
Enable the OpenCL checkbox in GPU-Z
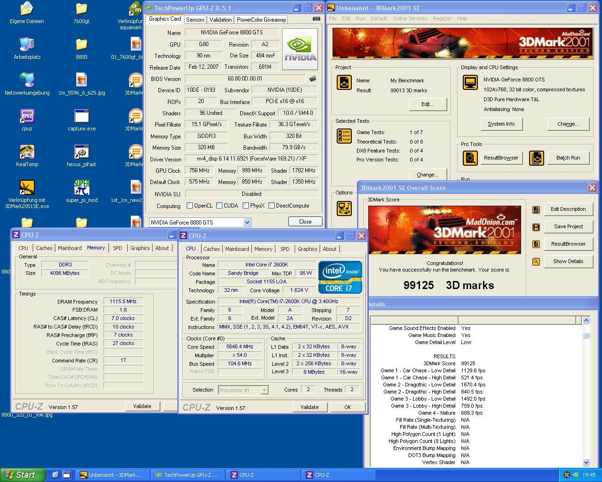click(190, 206)
